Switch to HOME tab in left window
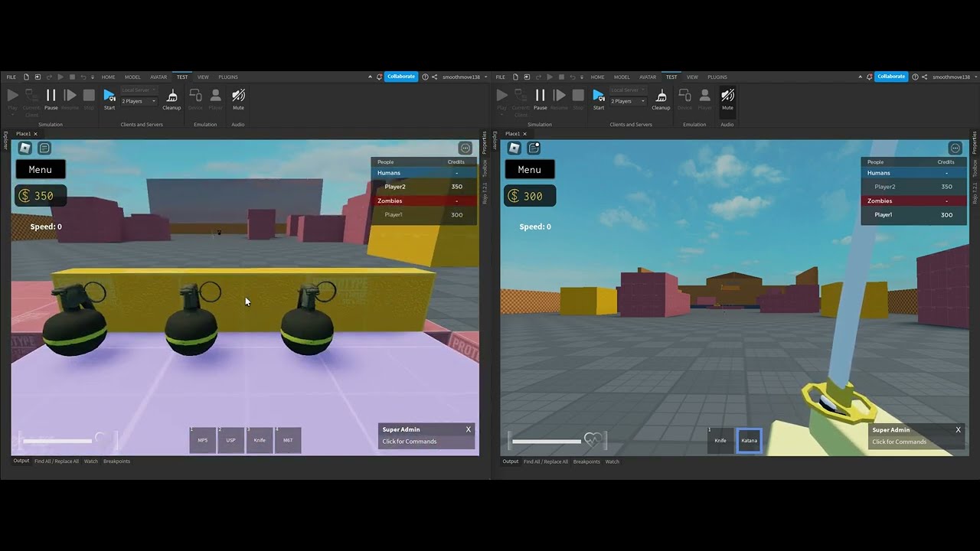Screen dimensions: 980x551 pos(109,77)
